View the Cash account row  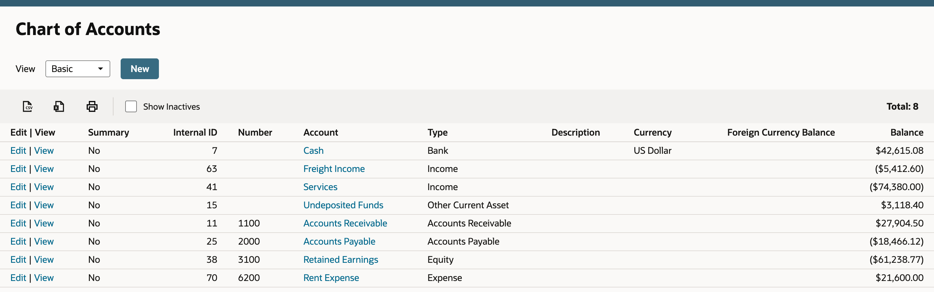coord(44,151)
